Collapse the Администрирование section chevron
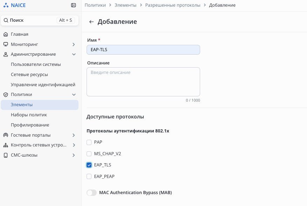The width and height of the screenshot is (307, 206). tap(74, 54)
